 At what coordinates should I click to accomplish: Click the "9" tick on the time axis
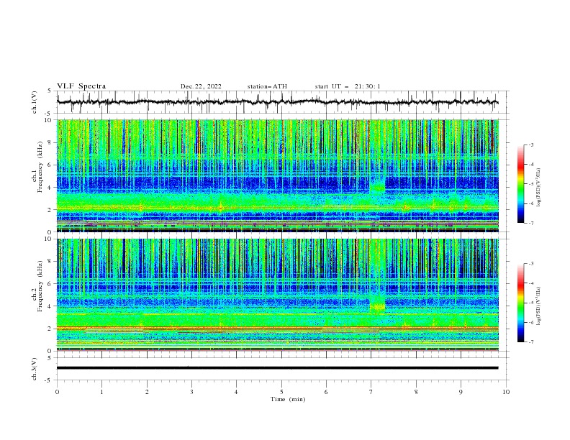coord(461,392)
